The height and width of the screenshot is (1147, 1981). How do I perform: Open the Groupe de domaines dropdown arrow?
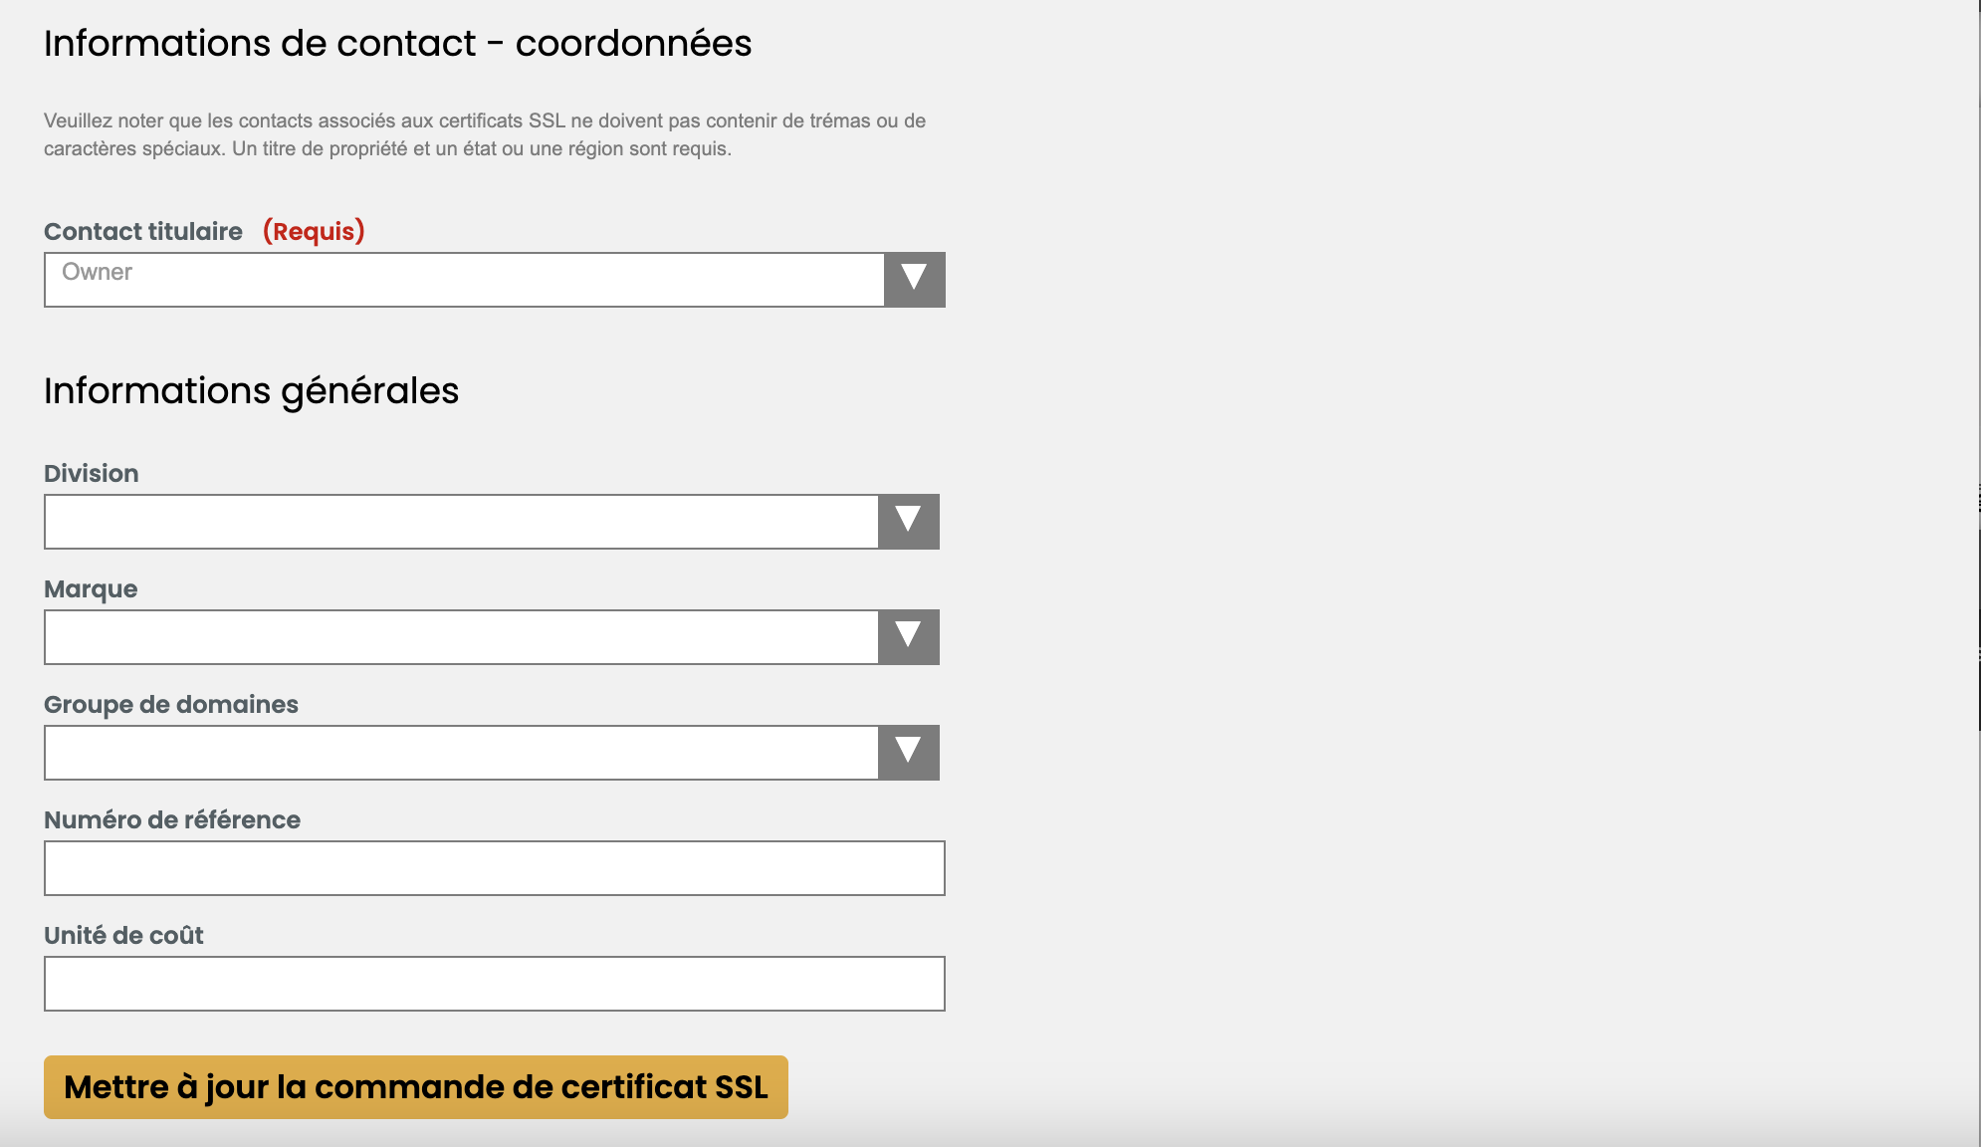tap(908, 753)
